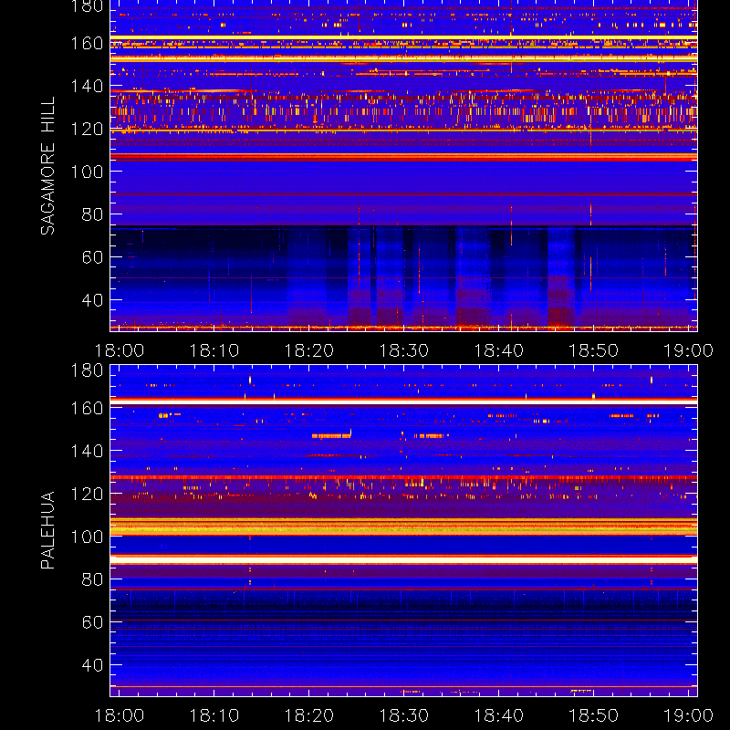
Task: Select the 40 tick label on Palehua axis
Action: [93, 665]
